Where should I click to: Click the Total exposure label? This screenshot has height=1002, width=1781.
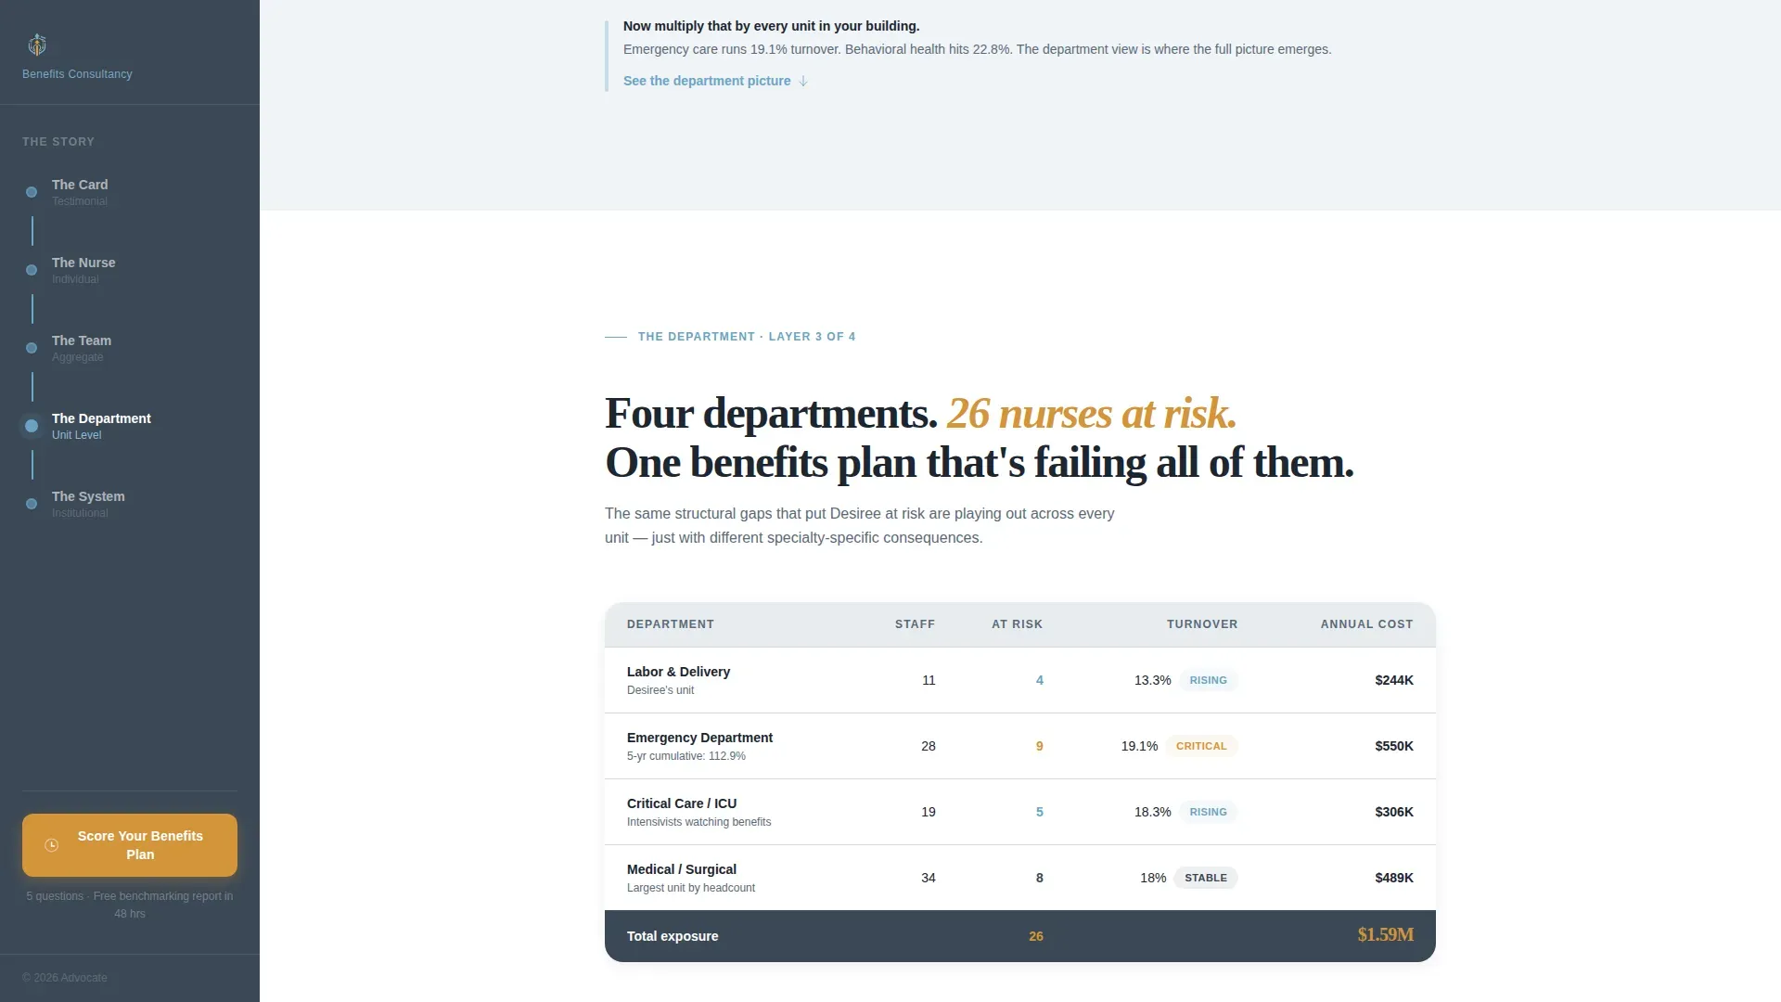tap(673, 936)
